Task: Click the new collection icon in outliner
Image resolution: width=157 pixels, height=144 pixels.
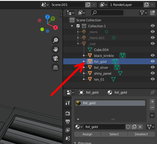Action: pos(152,13)
